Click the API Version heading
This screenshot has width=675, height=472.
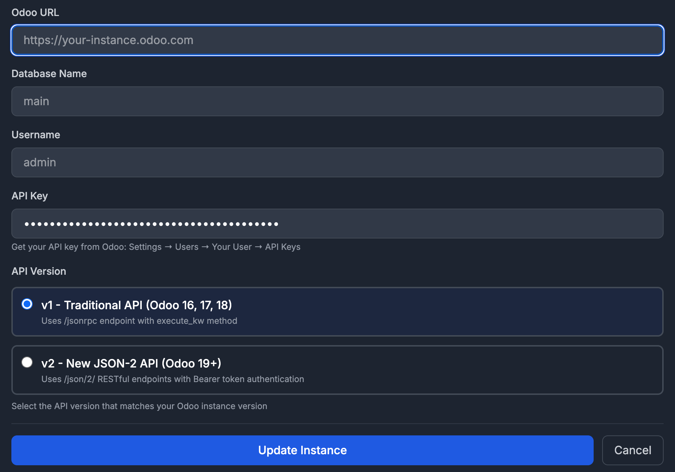coord(39,271)
